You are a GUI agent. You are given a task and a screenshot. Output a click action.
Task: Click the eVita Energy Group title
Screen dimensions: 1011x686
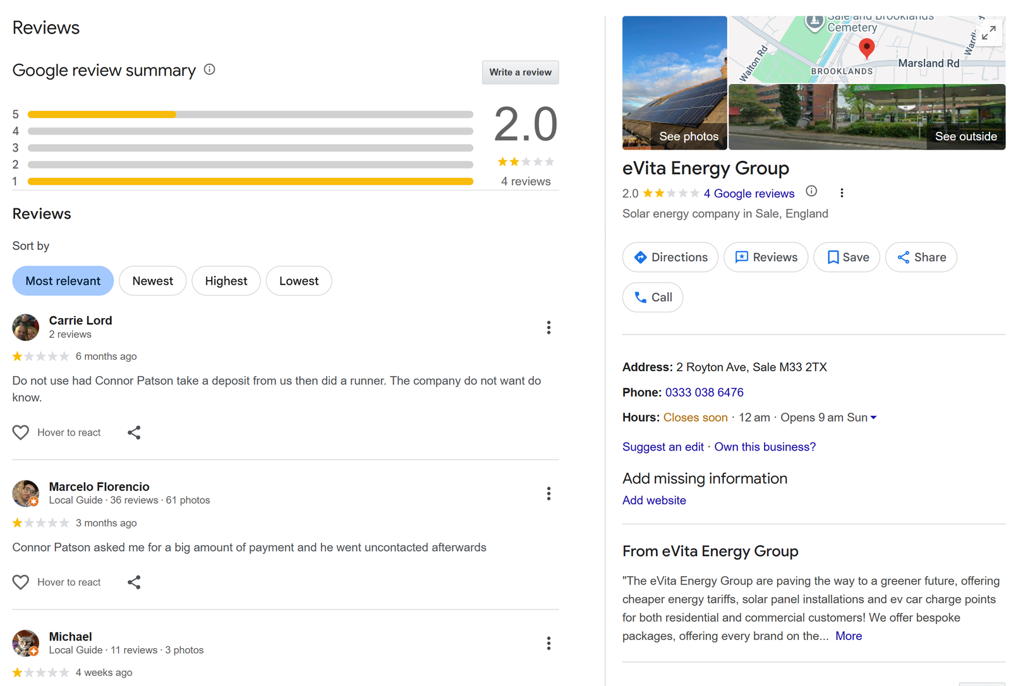pyautogui.click(x=705, y=169)
